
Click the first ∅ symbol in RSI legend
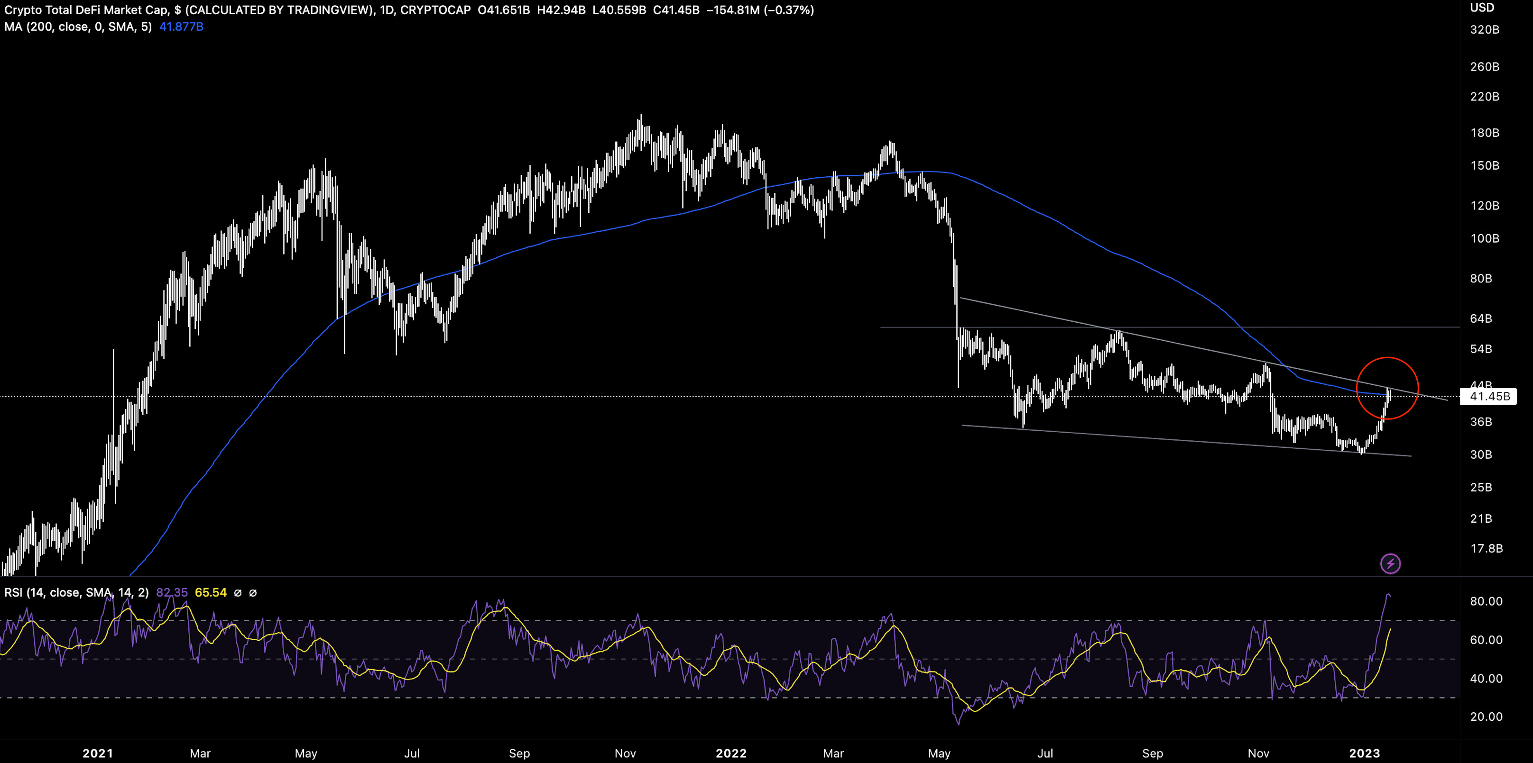point(238,593)
